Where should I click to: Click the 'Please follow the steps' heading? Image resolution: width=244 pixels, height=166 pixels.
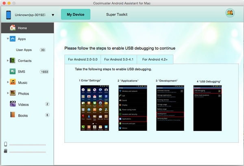(x=120, y=48)
